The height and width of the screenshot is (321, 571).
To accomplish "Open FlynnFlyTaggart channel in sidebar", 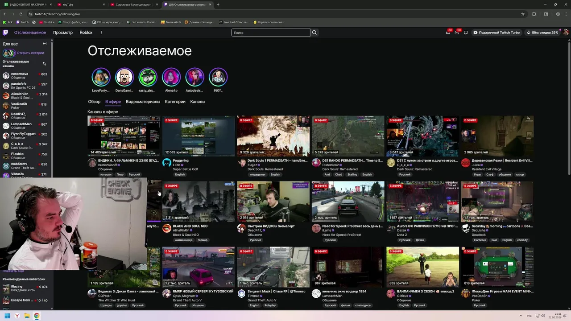I will coord(25,136).
